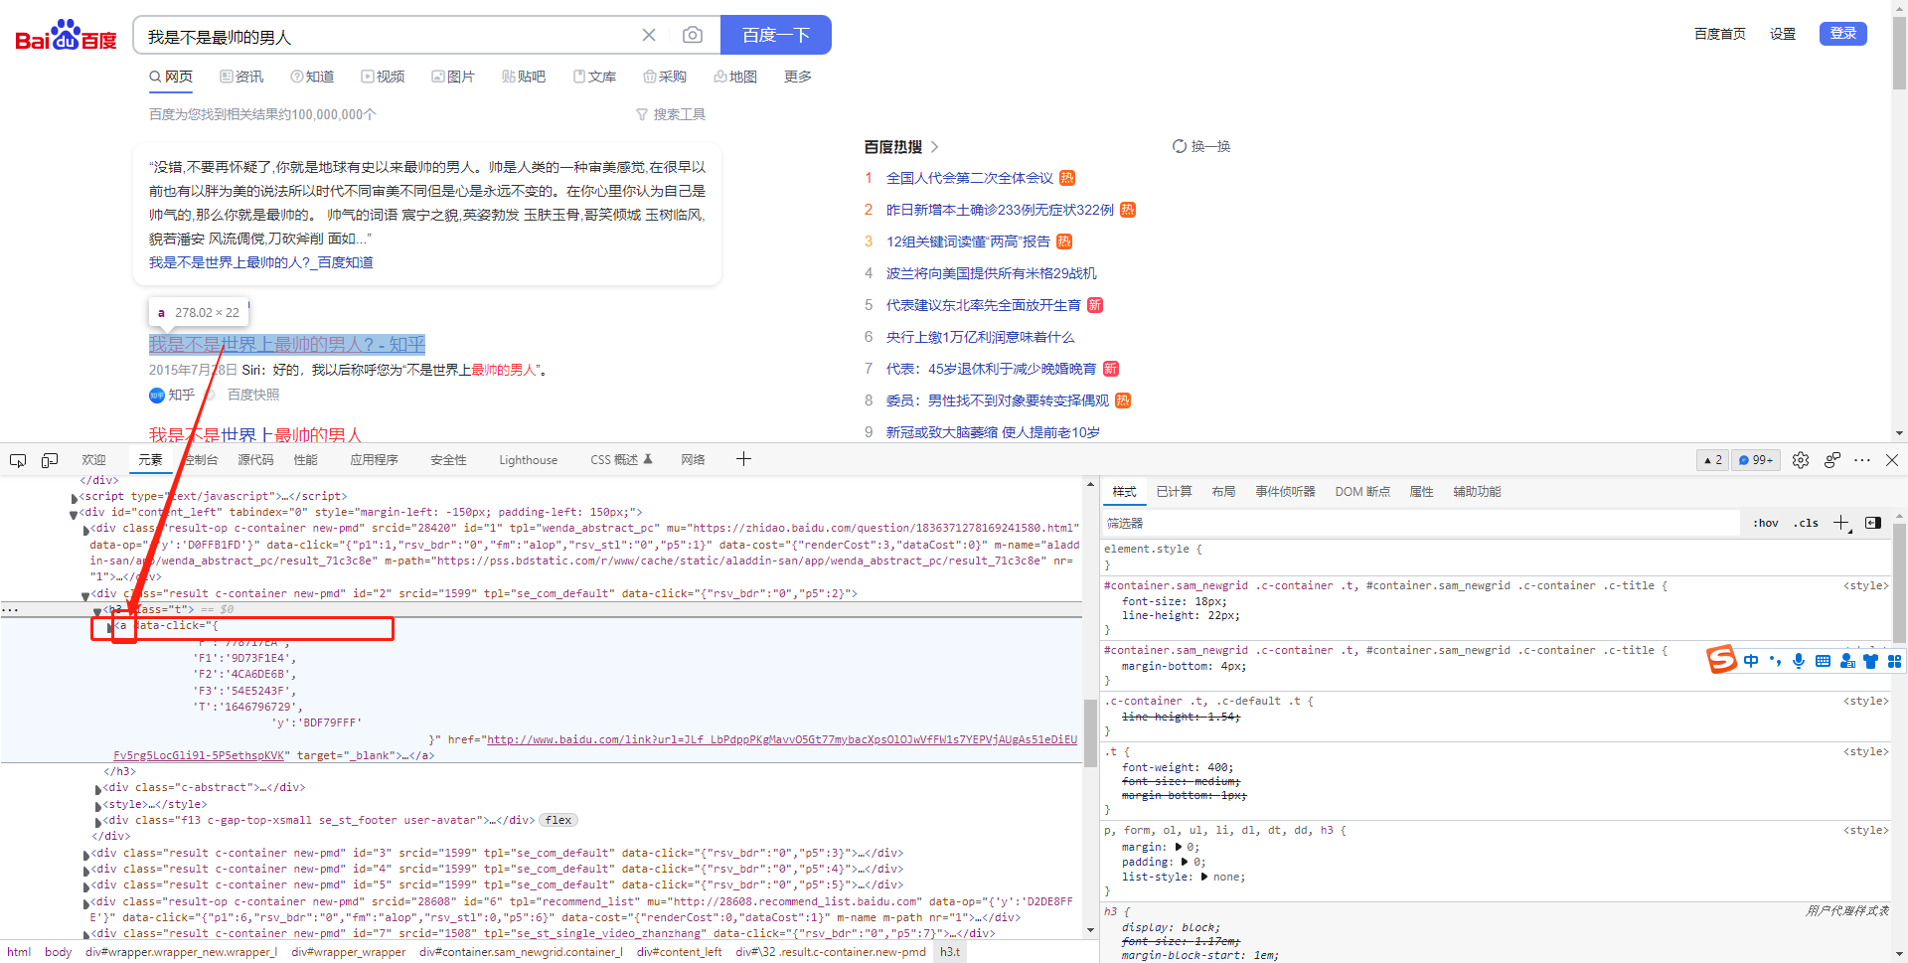Expand the c-abstract div node
This screenshot has width=1908, height=963.
point(98,789)
